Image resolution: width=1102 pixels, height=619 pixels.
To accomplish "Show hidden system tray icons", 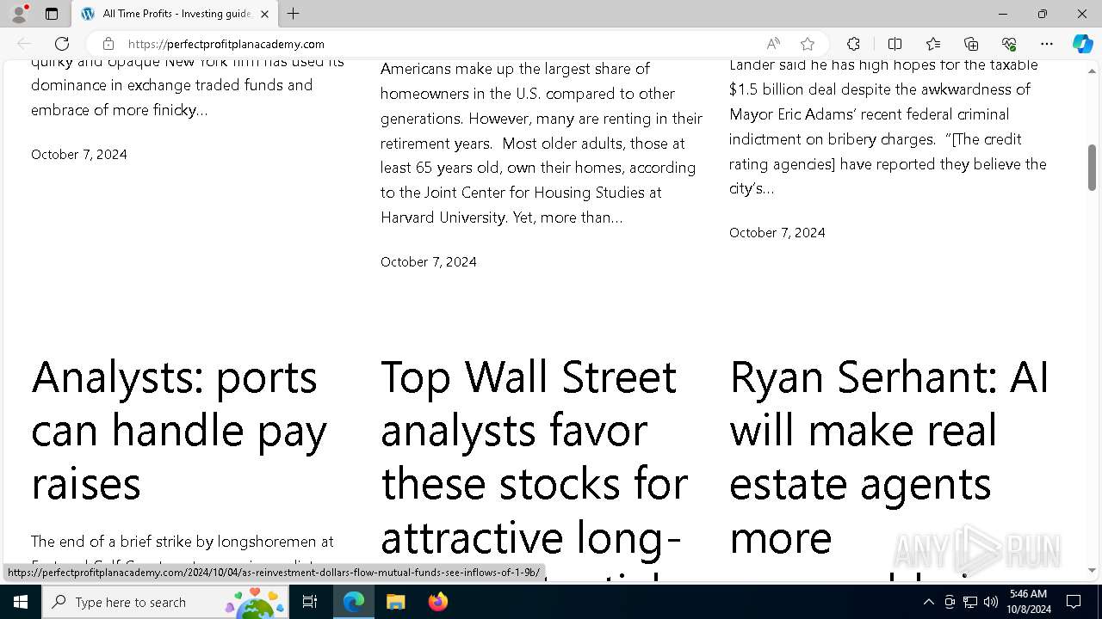I will (928, 602).
